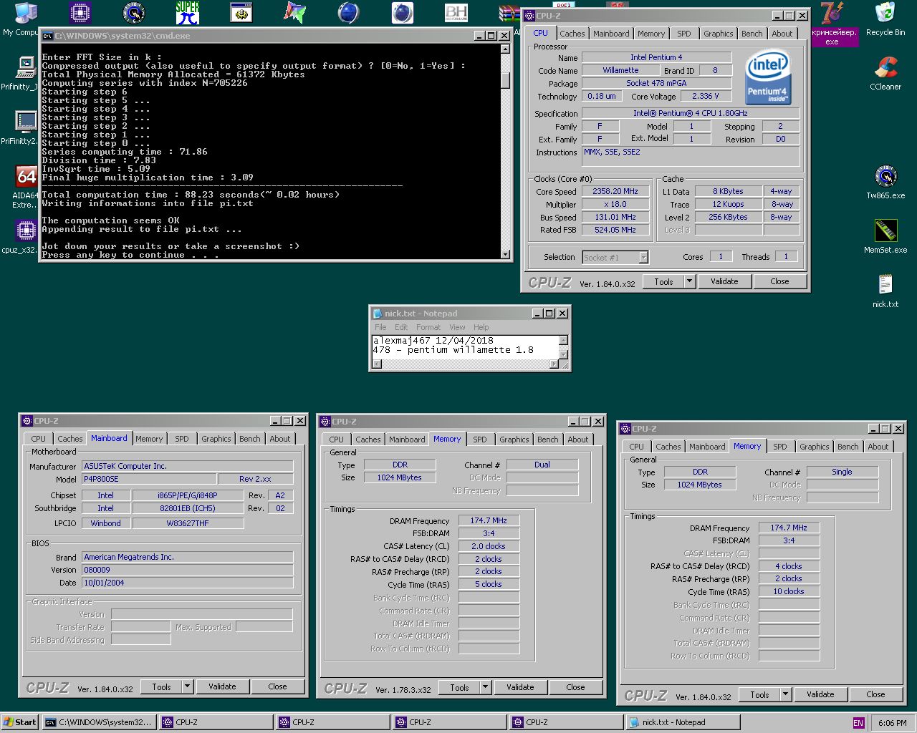Open the colorful kite-shaped desktop icon

point(294,13)
